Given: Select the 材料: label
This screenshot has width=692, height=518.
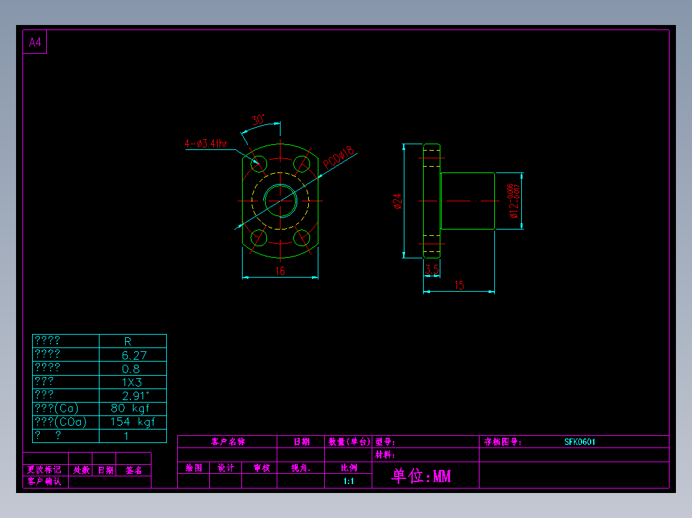Looking at the screenshot, I should [x=385, y=455].
